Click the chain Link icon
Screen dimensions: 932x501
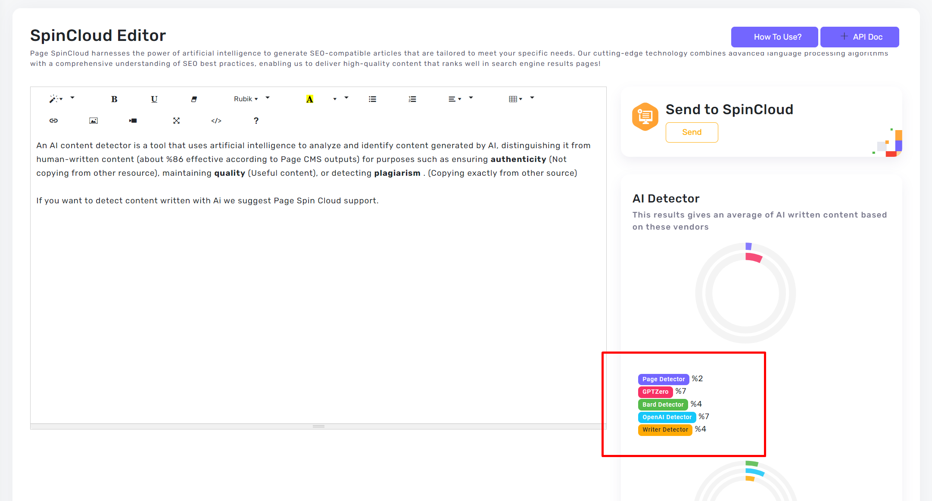[53, 121]
